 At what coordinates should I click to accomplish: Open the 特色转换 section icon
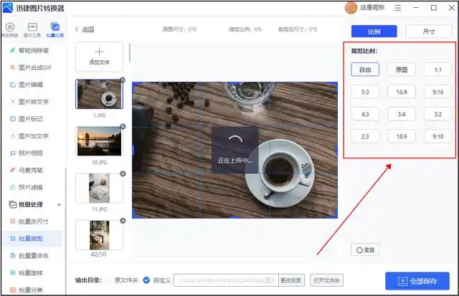[x=11, y=29]
